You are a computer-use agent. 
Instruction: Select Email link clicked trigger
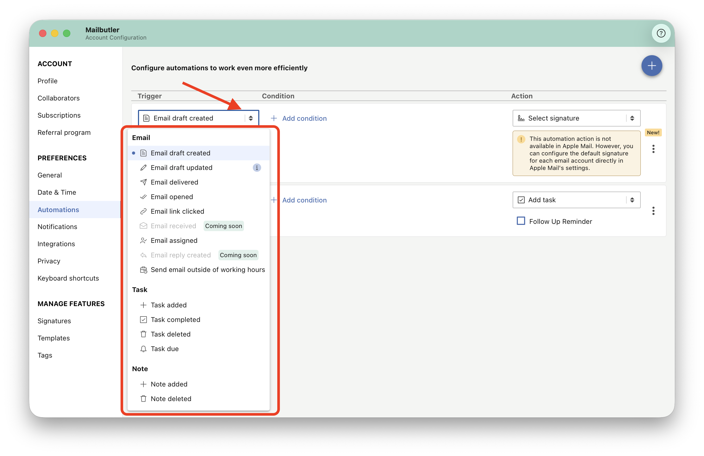(x=198, y=211)
